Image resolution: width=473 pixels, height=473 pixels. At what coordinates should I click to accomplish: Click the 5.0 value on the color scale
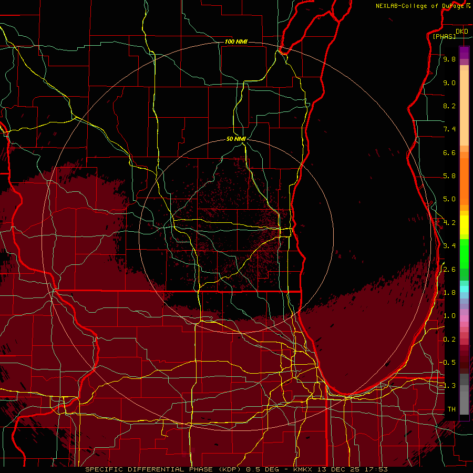(x=449, y=199)
